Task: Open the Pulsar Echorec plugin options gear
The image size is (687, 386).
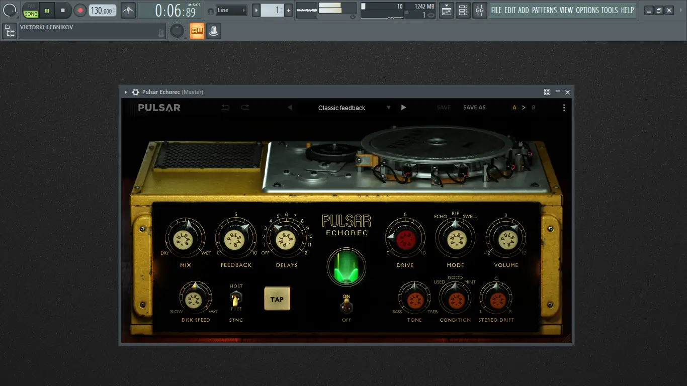Action: [135, 92]
